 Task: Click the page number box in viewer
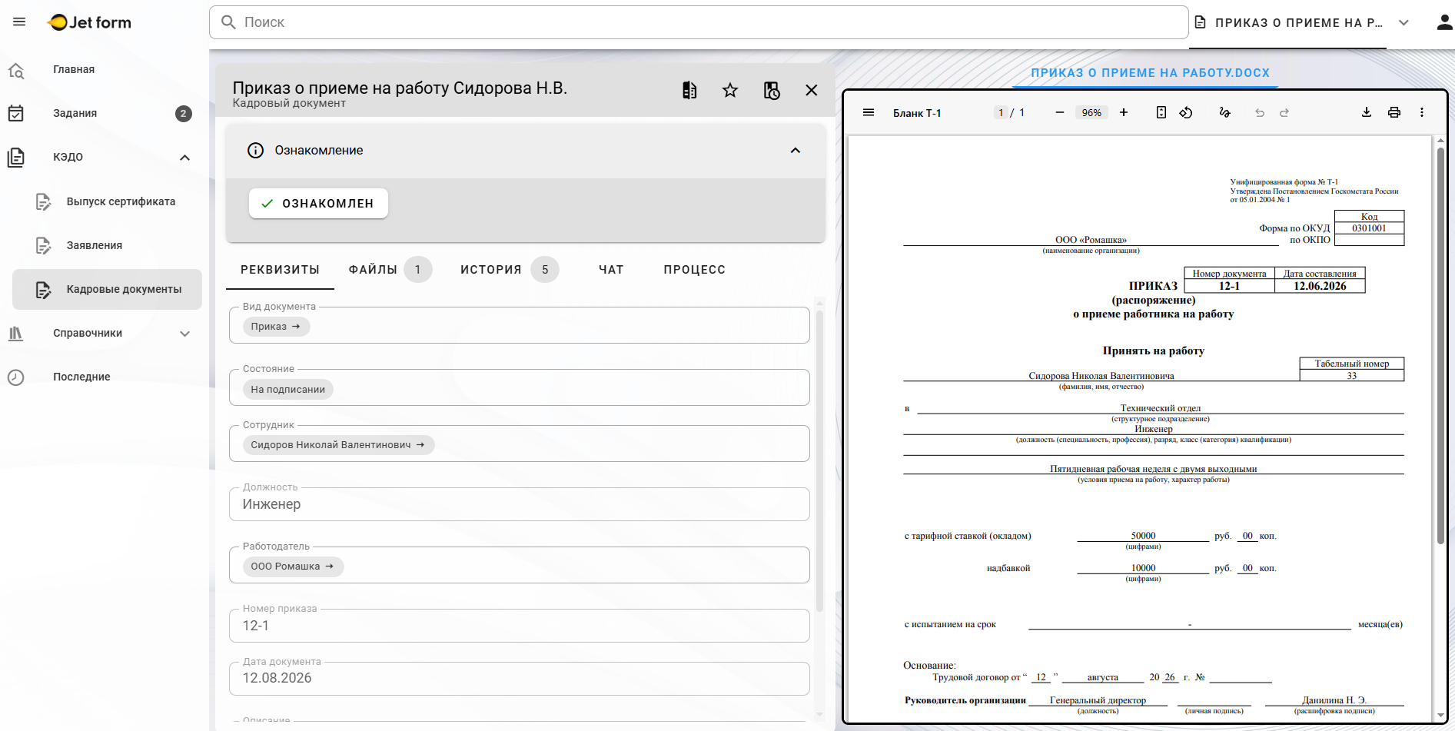(1001, 113)
